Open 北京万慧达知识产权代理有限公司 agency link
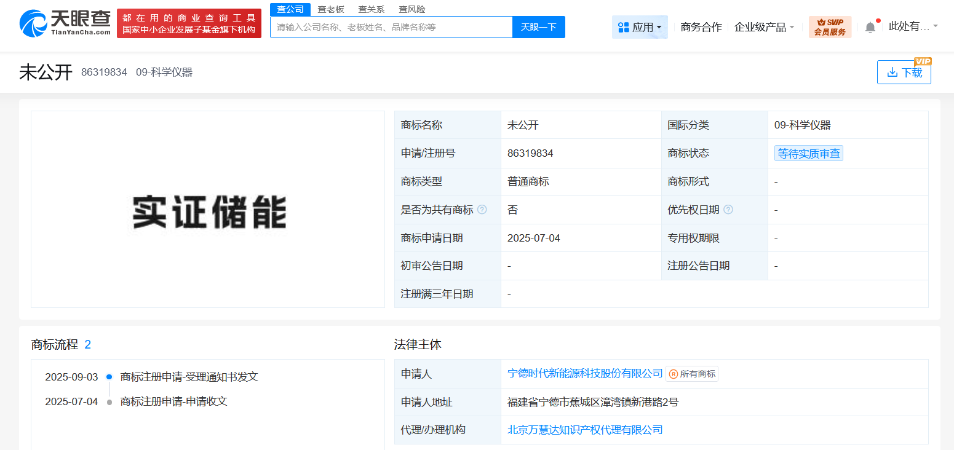This screenshot has height=450, width=954. click(x=584, y=430)
